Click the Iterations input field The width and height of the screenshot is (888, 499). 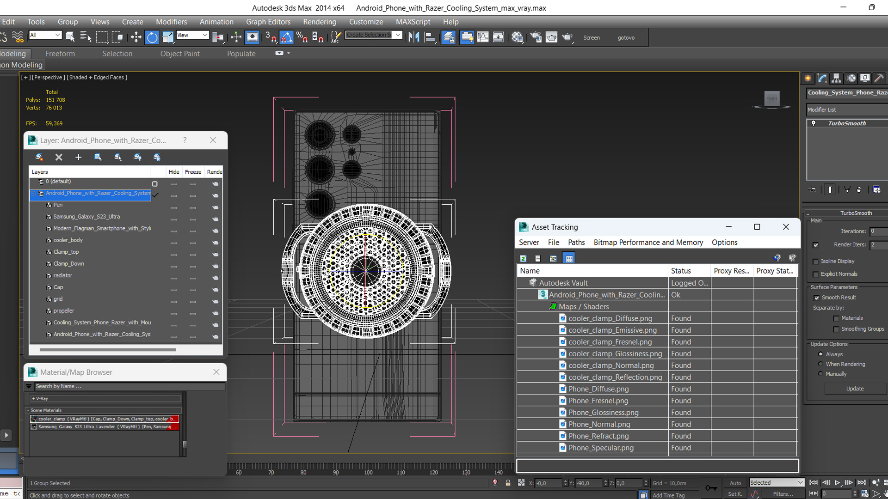[x=879, y=231]
